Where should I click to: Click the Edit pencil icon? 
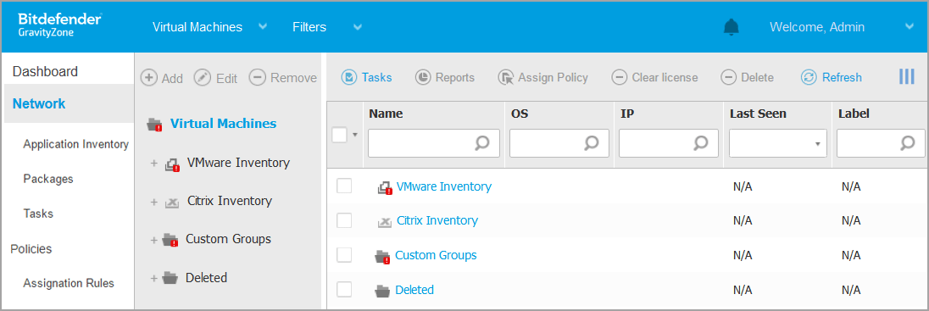pos(203,78)
